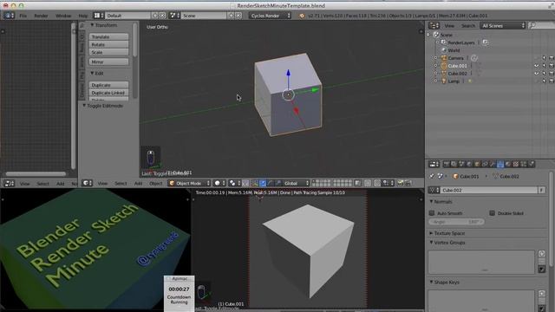
Task: Adjust the Angle slider under Normals
Action: (x=456, y=222)
